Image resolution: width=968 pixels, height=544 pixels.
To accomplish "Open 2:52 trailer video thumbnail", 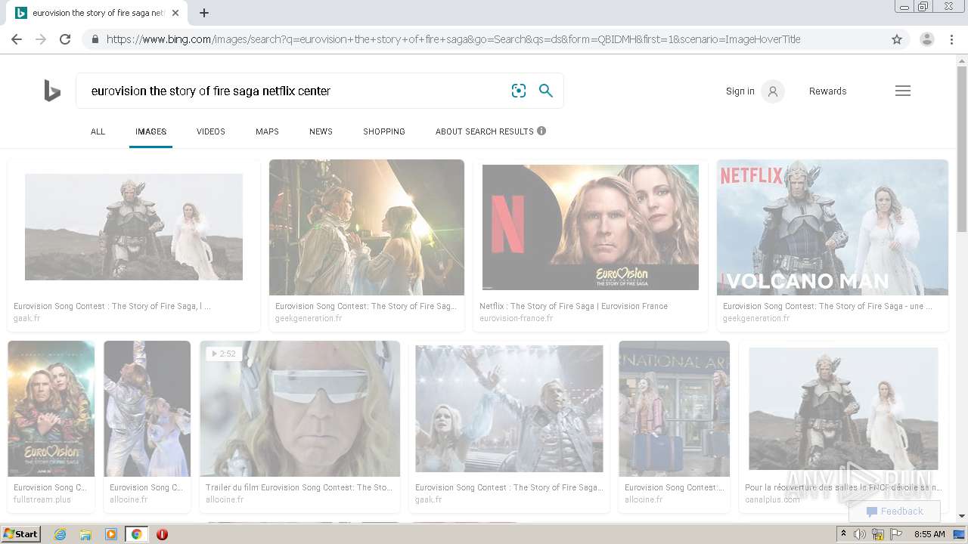I will [300, 408].
